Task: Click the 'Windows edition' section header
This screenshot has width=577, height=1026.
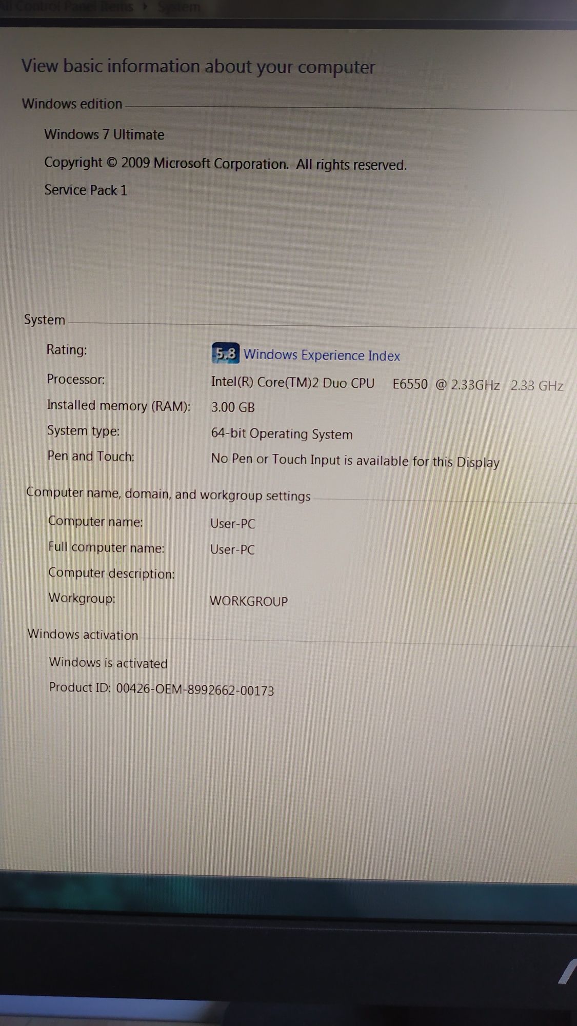Action: [x=72, y=104]
